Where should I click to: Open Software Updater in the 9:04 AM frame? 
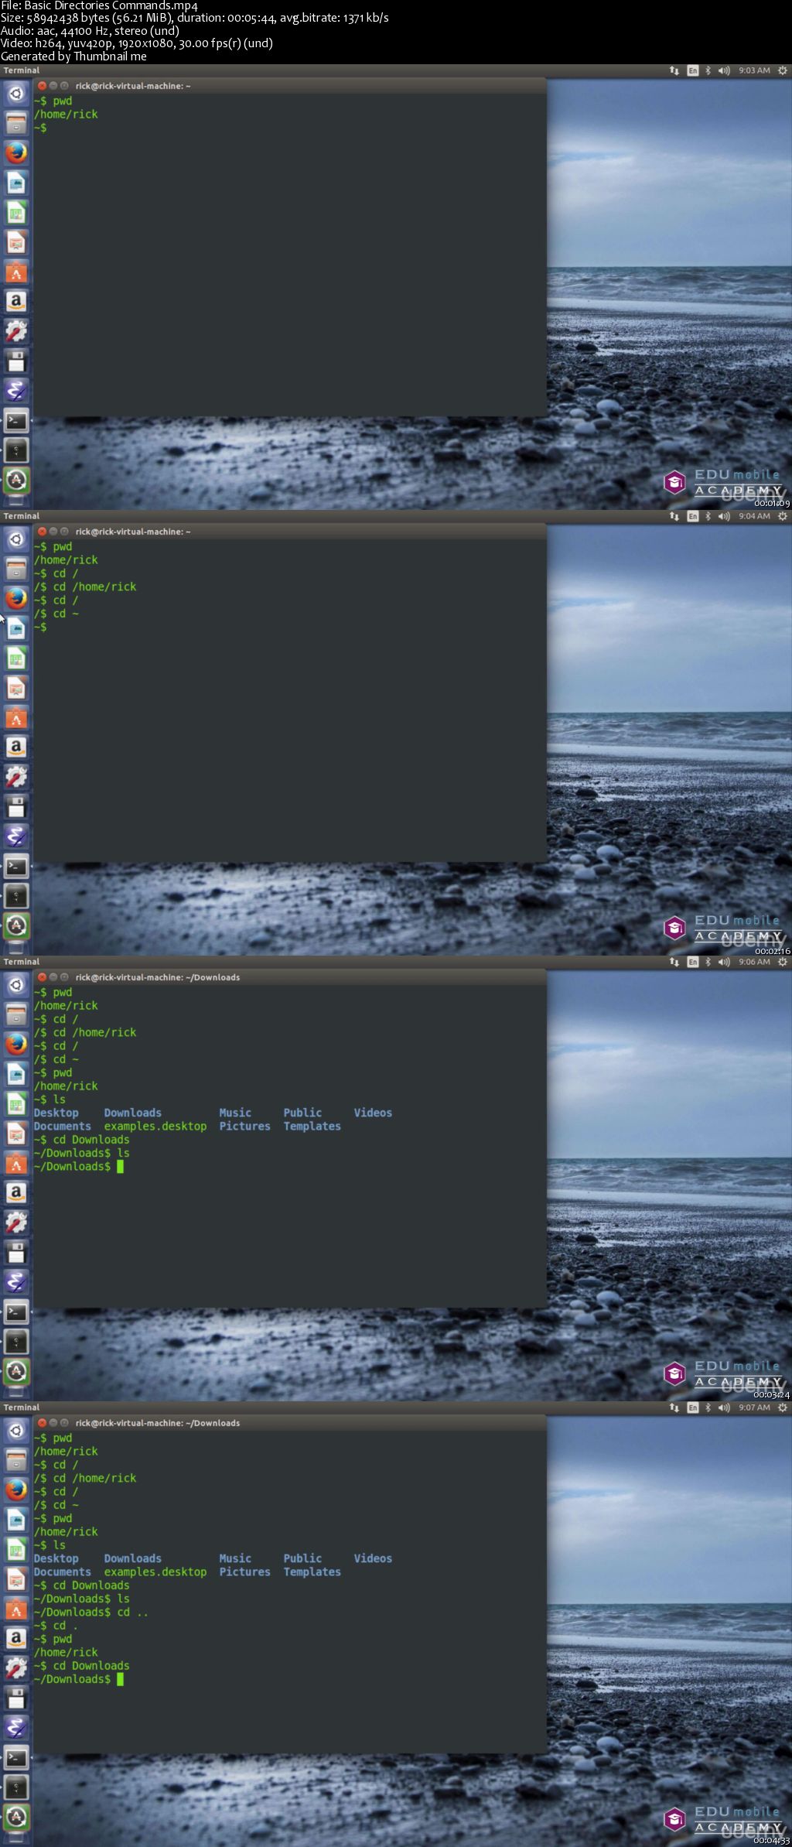click(x=16, y=925)
